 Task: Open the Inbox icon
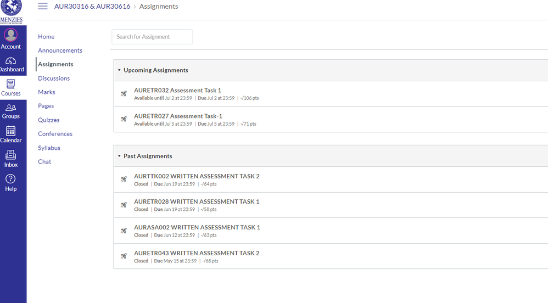tap(11, 155)
